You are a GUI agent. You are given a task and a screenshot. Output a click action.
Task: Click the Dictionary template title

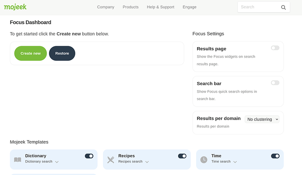point(35,156)
